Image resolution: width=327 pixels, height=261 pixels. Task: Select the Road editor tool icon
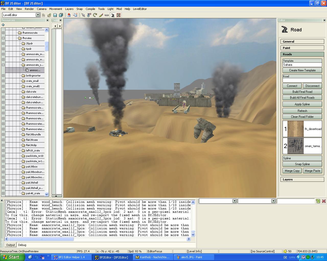click(x=112, y=15)
